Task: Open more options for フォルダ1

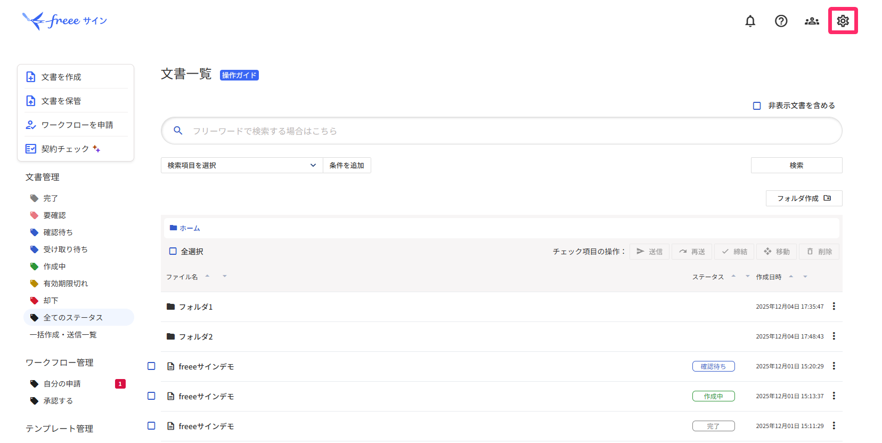Action: pyautogui.click(x=834, y=307)
